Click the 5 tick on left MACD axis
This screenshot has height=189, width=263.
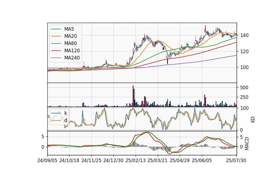43,137
